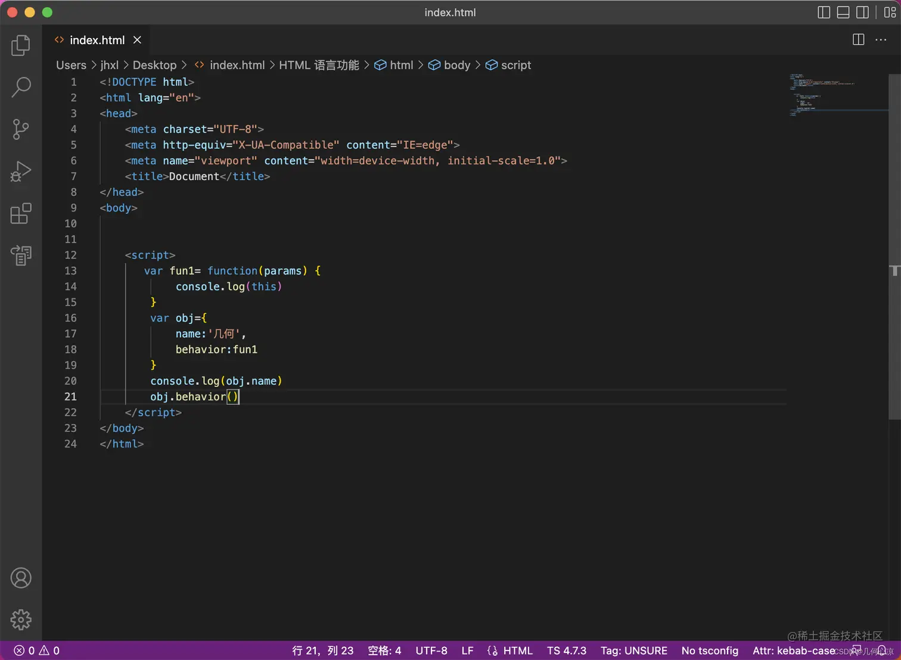Toggle secondary side bar layout button
Image resolution: width=901 pixels, height=660 pixels.
pyautogui.click(x=862, y=13)
